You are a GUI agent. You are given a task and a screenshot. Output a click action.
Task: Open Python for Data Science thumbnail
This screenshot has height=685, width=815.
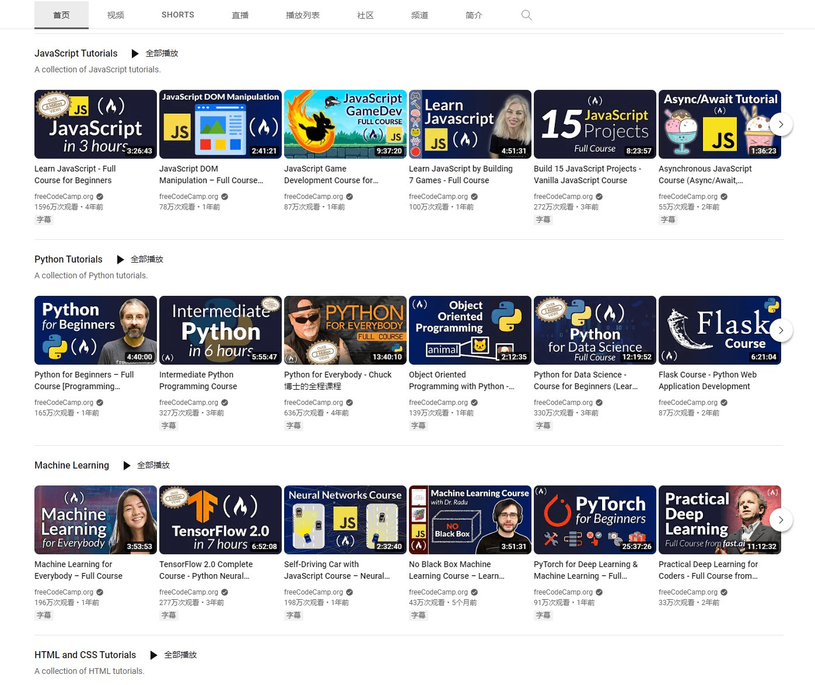(595, 330)
